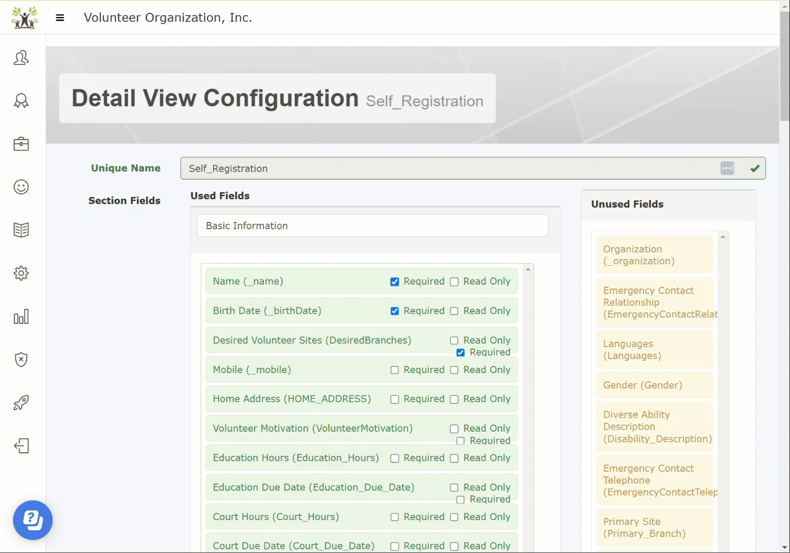Open the Volunteers people icon in sidebar

(x=21, y=58)
